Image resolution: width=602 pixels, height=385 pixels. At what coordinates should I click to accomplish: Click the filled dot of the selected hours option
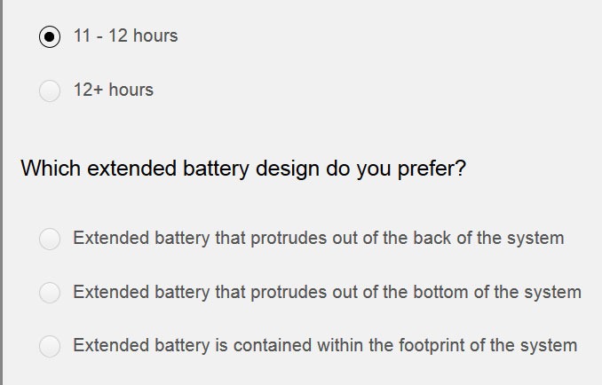pos(50,36)
